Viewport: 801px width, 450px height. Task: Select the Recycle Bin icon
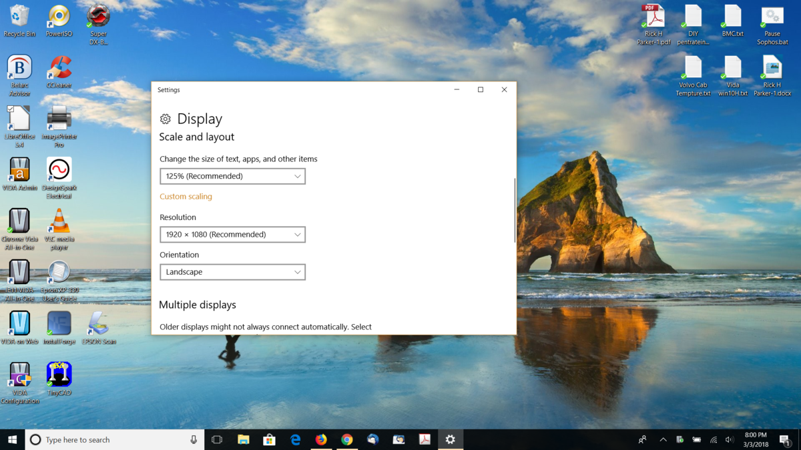click(x=19, y=17)
